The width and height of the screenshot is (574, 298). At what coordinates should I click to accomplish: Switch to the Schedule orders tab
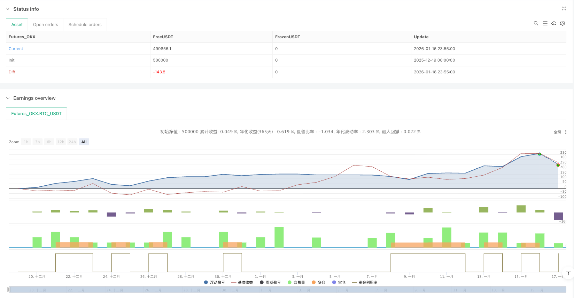(x=85, y=25)
